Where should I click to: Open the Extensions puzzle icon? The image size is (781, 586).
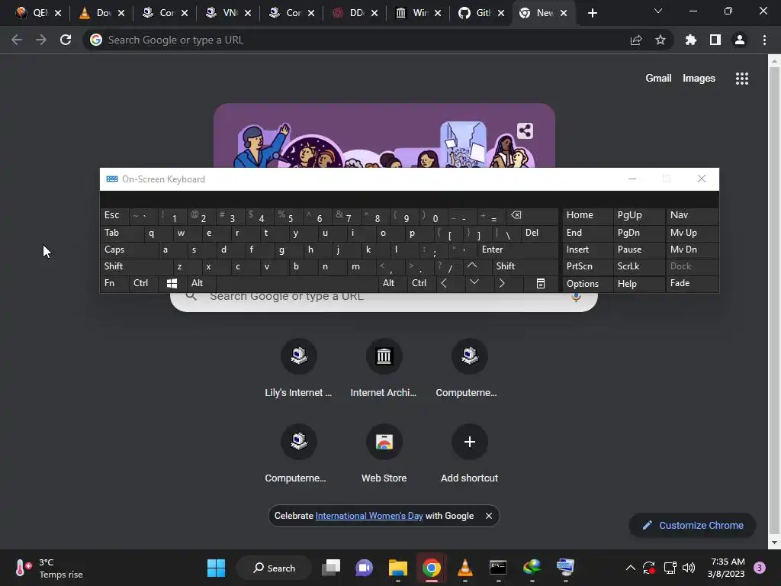click(x=691, y=40)
